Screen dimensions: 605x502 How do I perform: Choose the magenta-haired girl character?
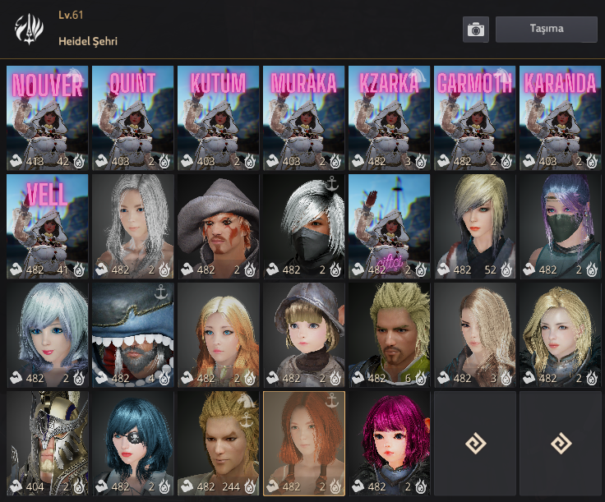390,444
